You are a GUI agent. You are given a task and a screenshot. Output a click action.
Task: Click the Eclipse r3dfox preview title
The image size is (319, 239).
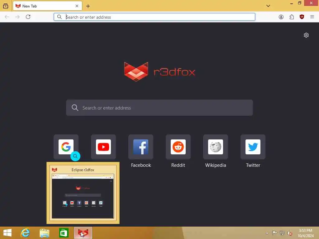point(83,170)
